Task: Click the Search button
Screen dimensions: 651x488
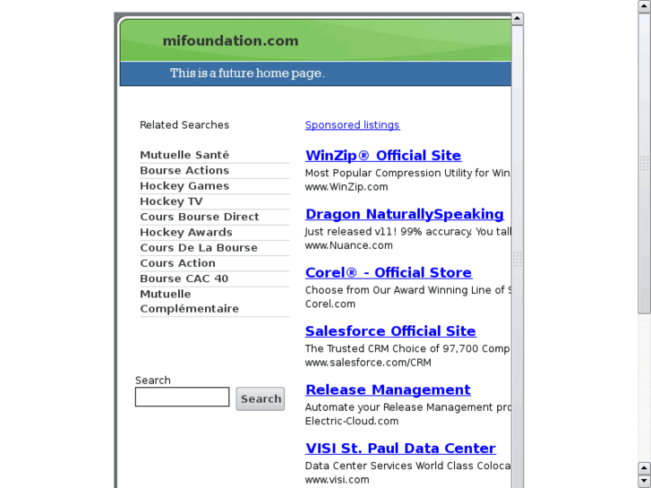Action: click(261, 398)
